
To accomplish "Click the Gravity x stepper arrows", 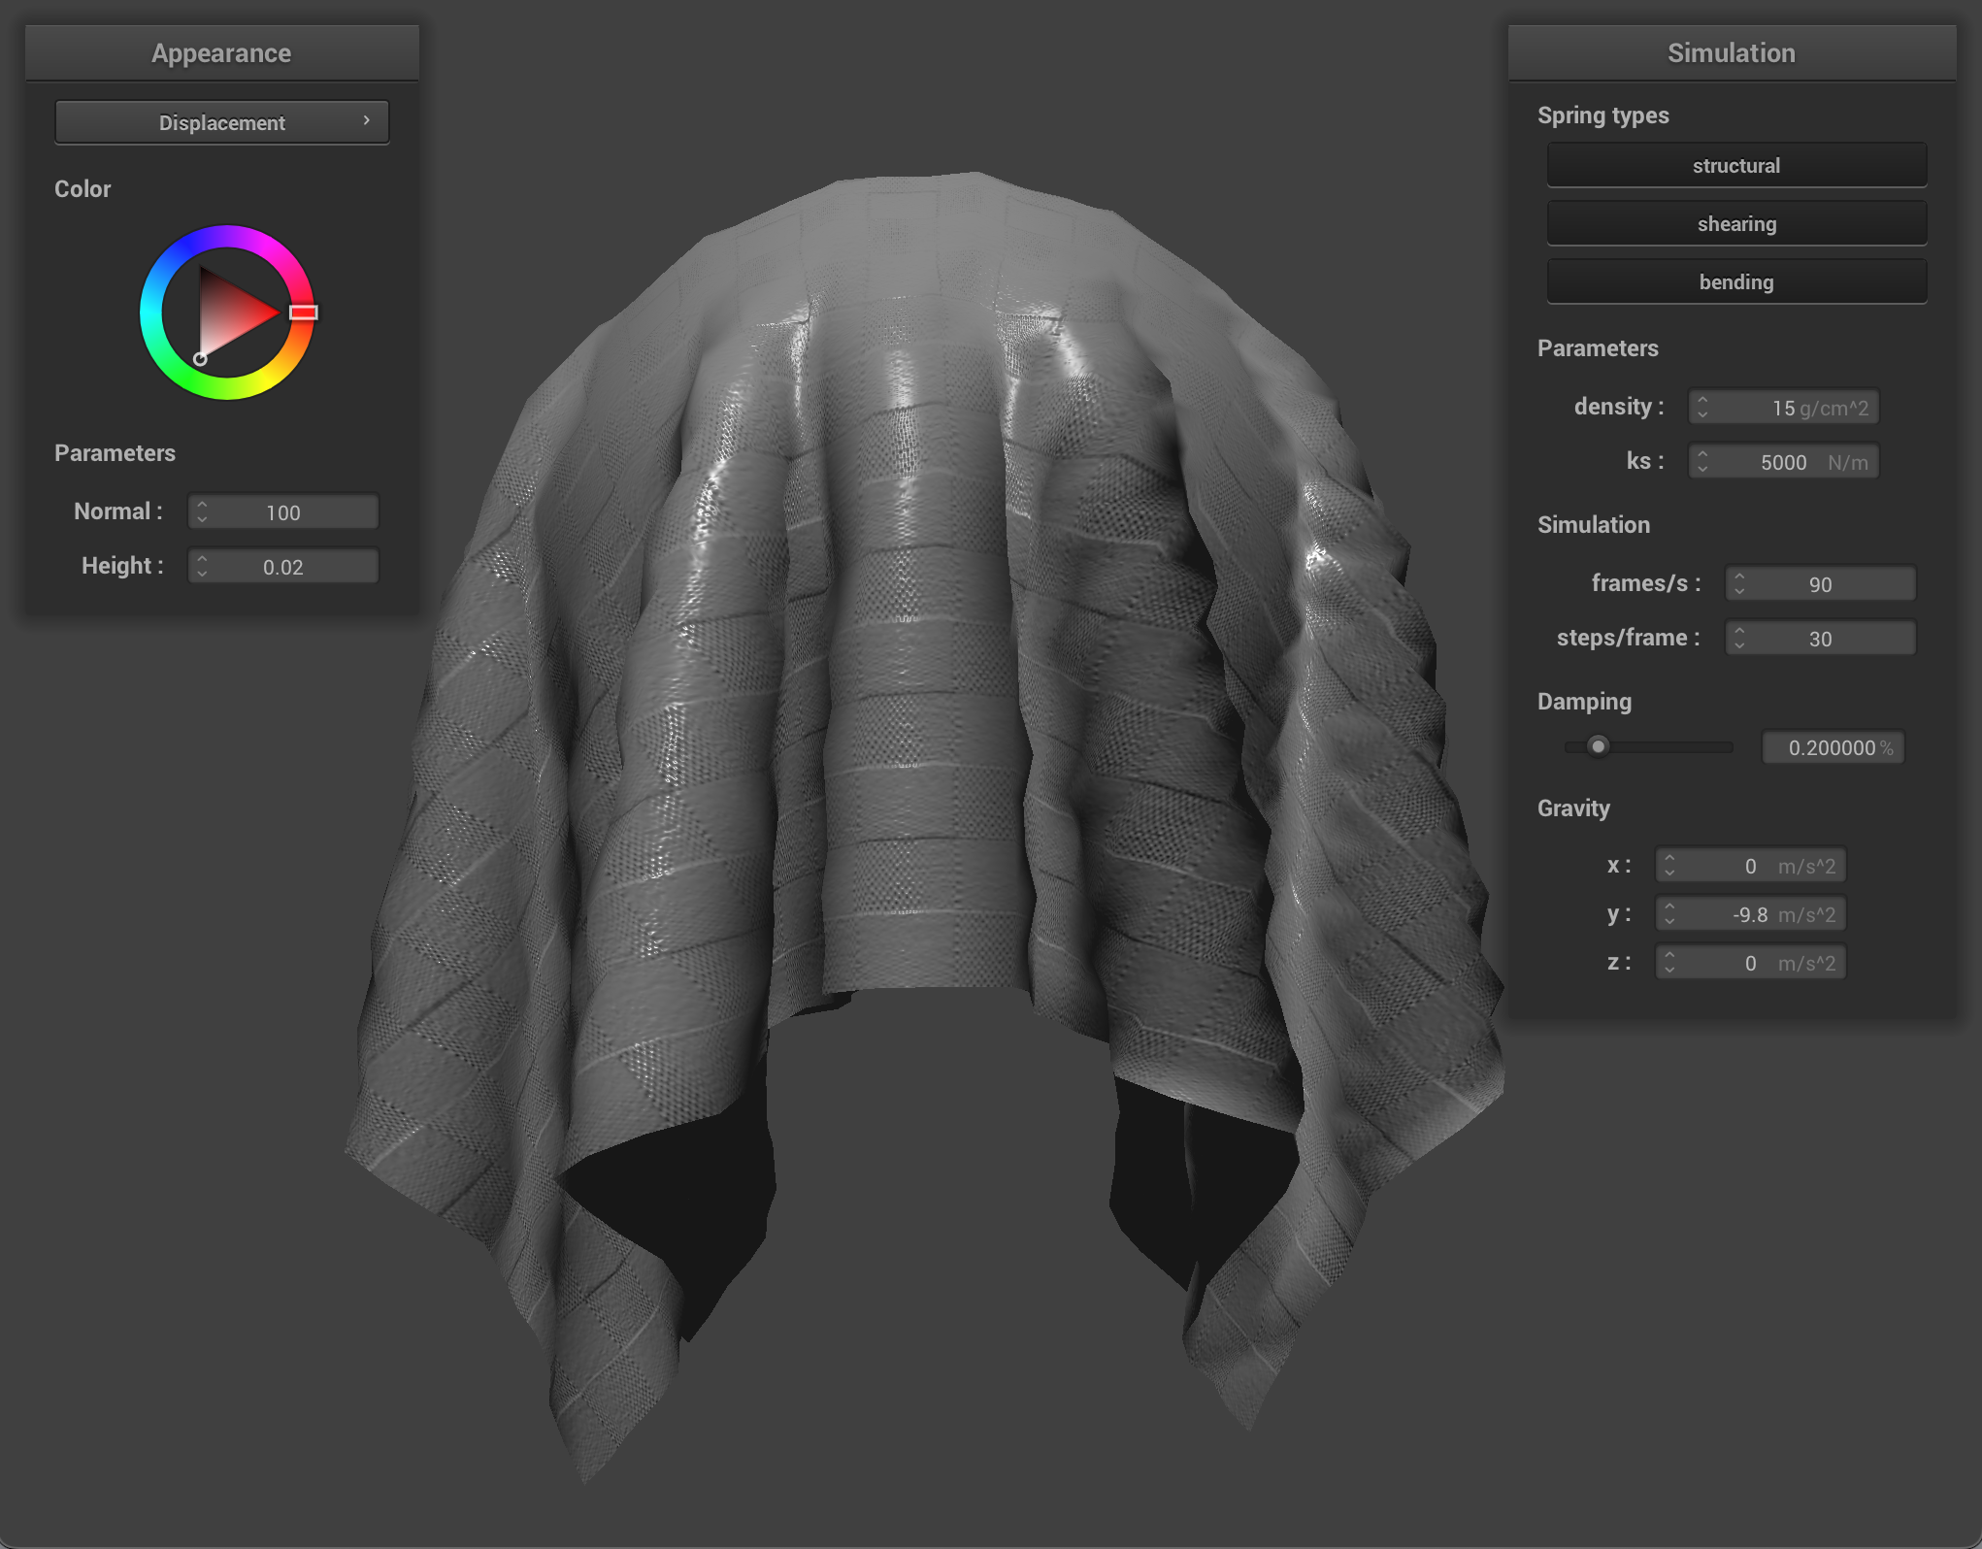I will [1669, 865].
